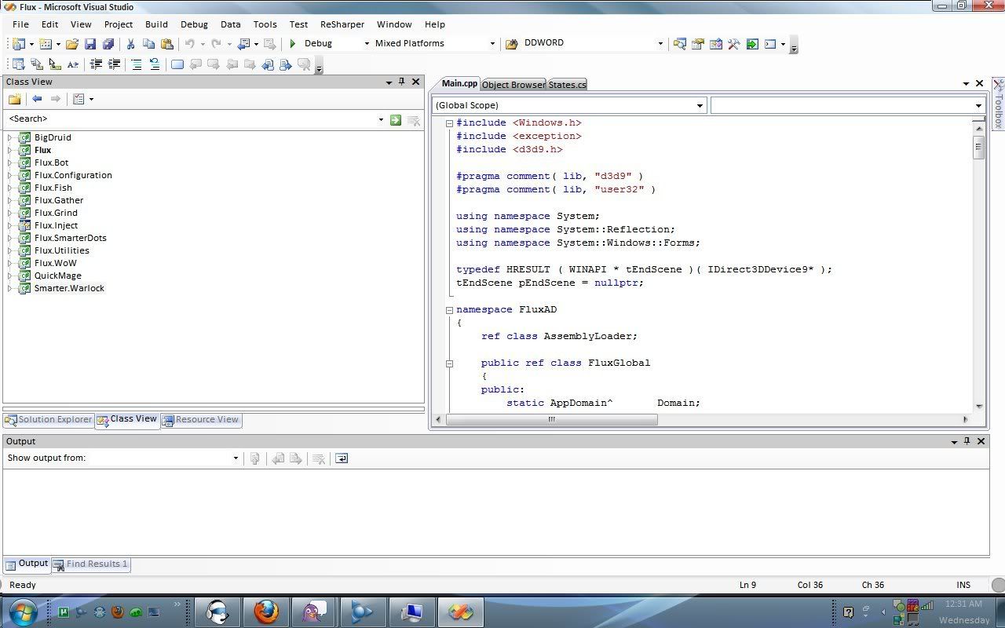Image resolution: width=1005 pixels, height=628 pixels.
Task: Open the Command Window icon
Action: [x=770, y=44]
